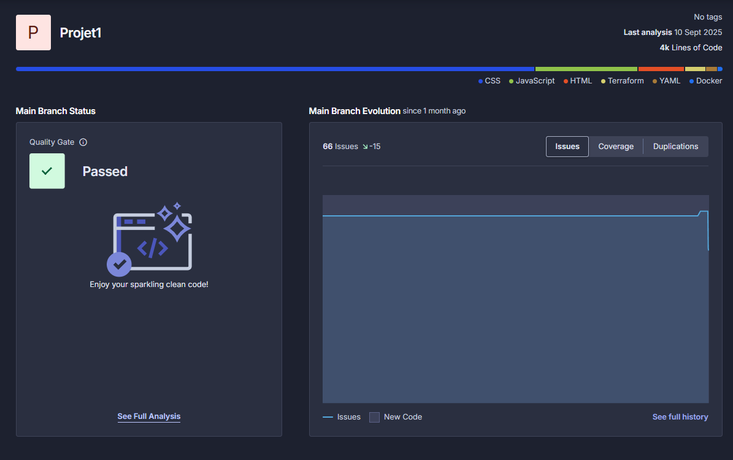This screenshot has height=460, width=733.
Task: Click the New Code legend square
Action: (x=374, y=417)
